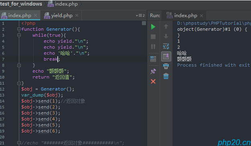251x146 pixels.
Task: Switch to the index.php editor tab
Action: tap(20, 16)
